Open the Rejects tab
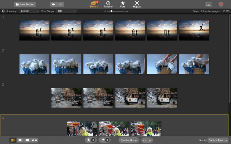 (x=137, y=4)
